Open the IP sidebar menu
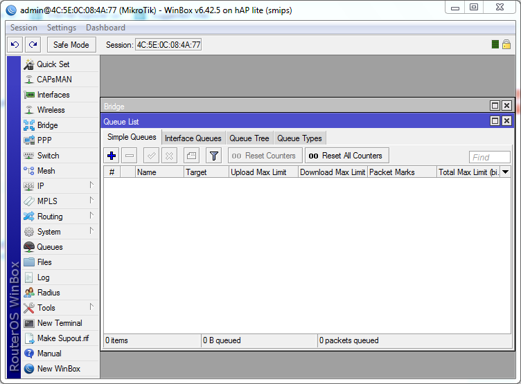This screenshot has width=521, height=384. click(60, 186)
